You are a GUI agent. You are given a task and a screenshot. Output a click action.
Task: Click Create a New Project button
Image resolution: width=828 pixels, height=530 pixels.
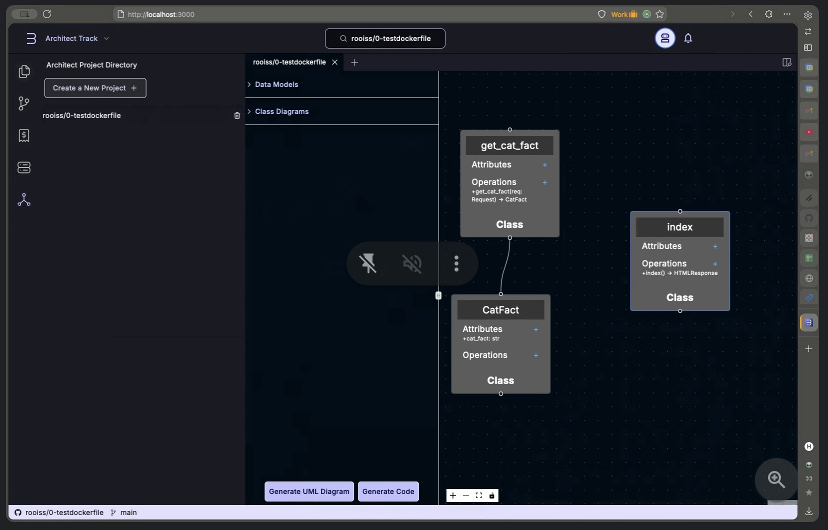tap(95, 88)
